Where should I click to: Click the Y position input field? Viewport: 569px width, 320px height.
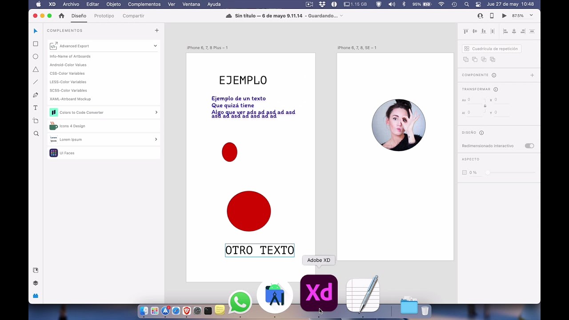[x=502, y=113]
